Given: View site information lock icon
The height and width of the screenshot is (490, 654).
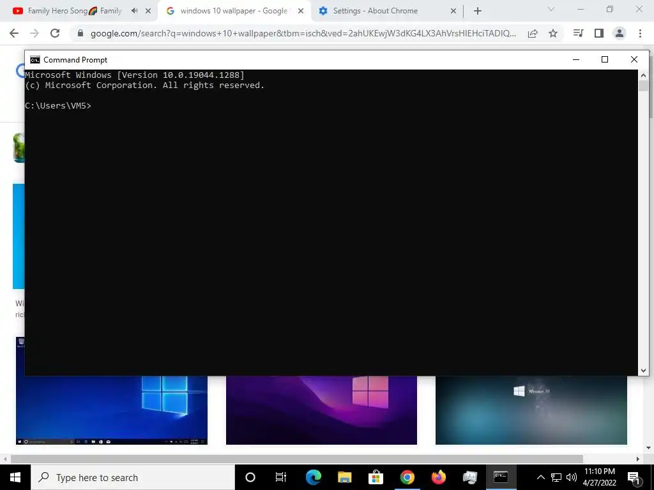Looking at the screenshot, I should 80,33.
